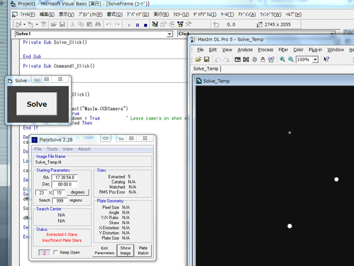Click Redo icon in MaxIm DL toolbar
The height and width of the screenshot is (266, 354).
coord(226,59)
